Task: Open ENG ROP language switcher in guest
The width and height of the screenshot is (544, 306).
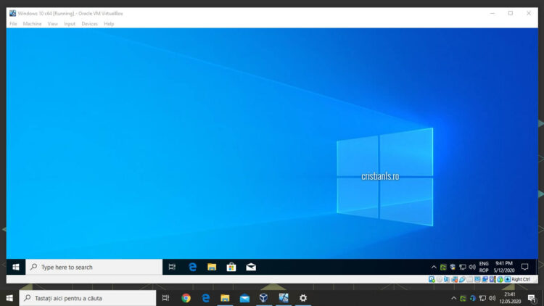Action: [x=484, y=267]
